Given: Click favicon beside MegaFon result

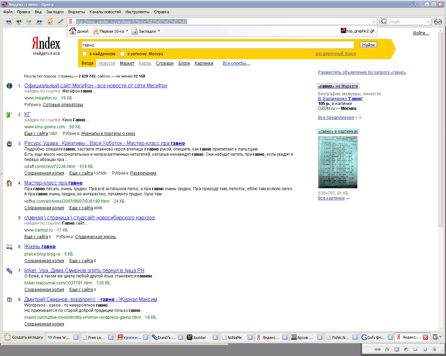Looking at the screenshot, I should point(9,86).
